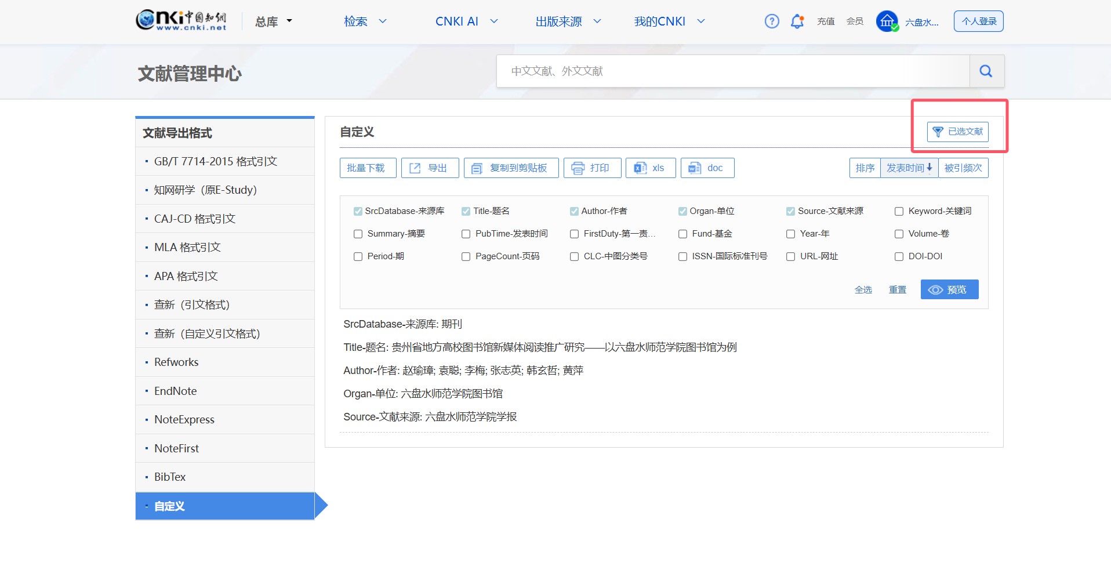Check the DOI-DOI field option
1111x577 pixels.
[x=899, y=257]
